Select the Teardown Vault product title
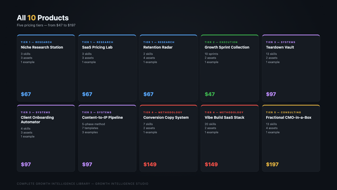 (280, 47)
